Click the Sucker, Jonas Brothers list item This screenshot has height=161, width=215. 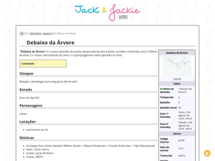tap(40, 153)
